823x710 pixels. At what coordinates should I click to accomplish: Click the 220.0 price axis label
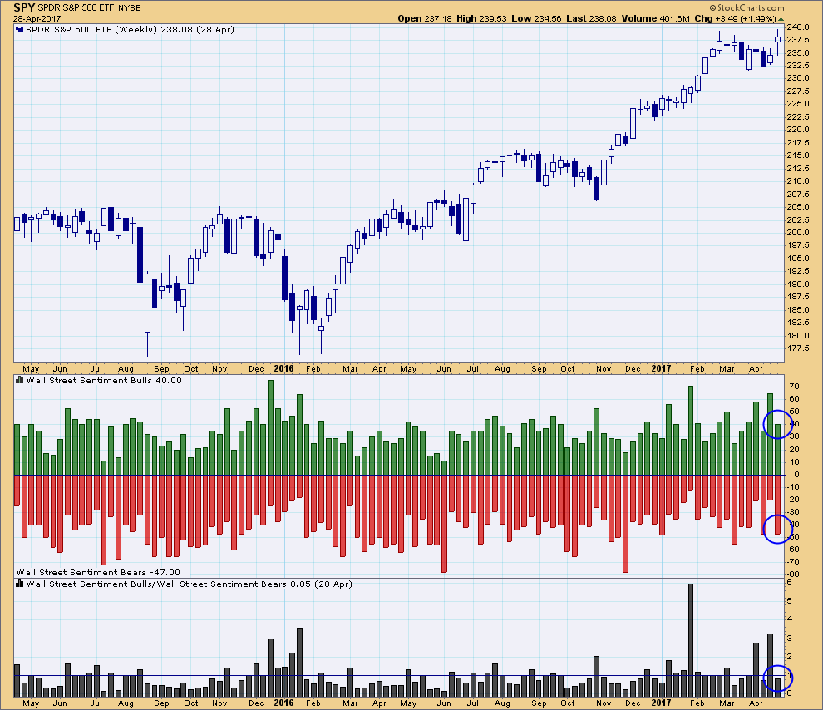pyautogui.click(x=798, y=130)
